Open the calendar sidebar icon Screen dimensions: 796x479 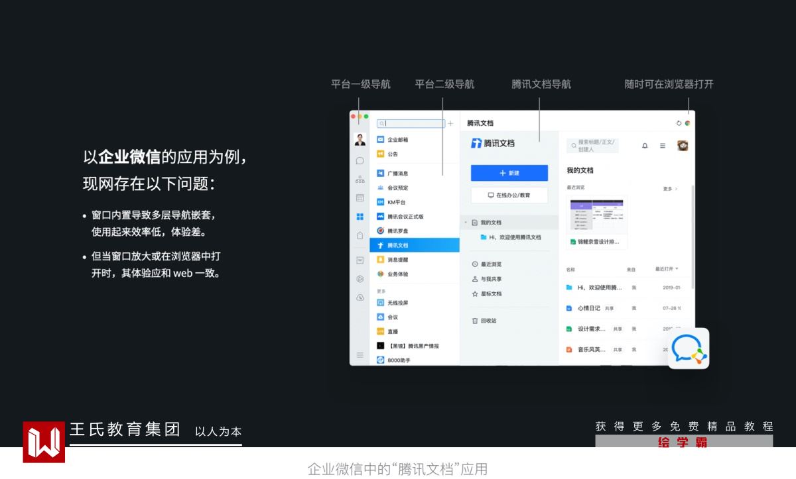(x=360, y=197)
